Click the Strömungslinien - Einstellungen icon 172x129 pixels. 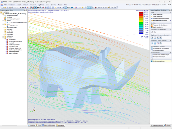(152, 48)
